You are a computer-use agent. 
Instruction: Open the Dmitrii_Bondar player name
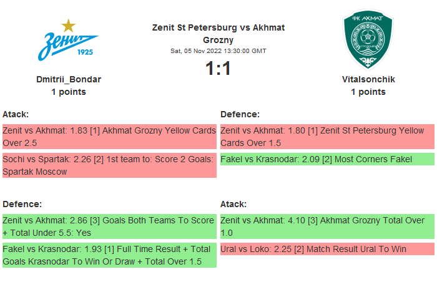coord(69,79)
